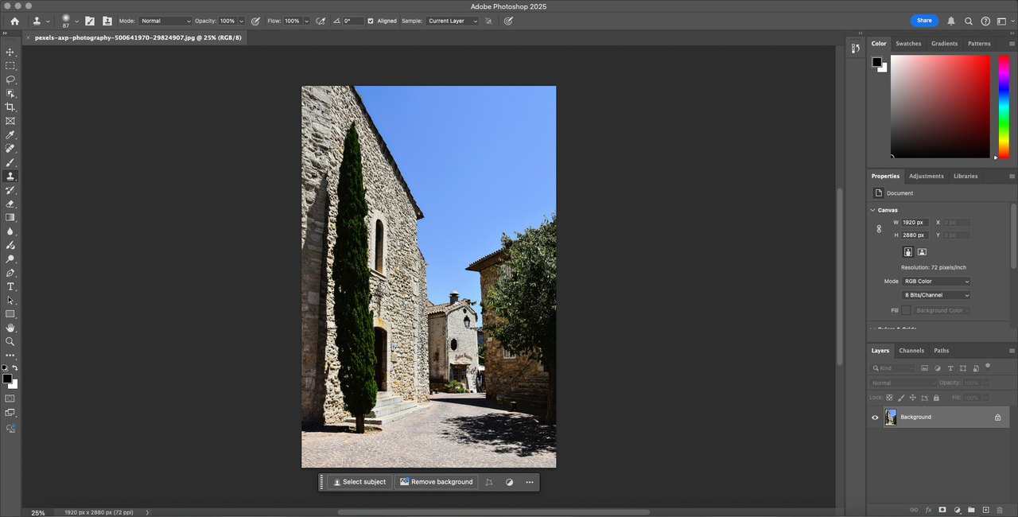
Task: Select the Spot Healing Brush tool
Action: pyautogui.click(x=10, y=149)
